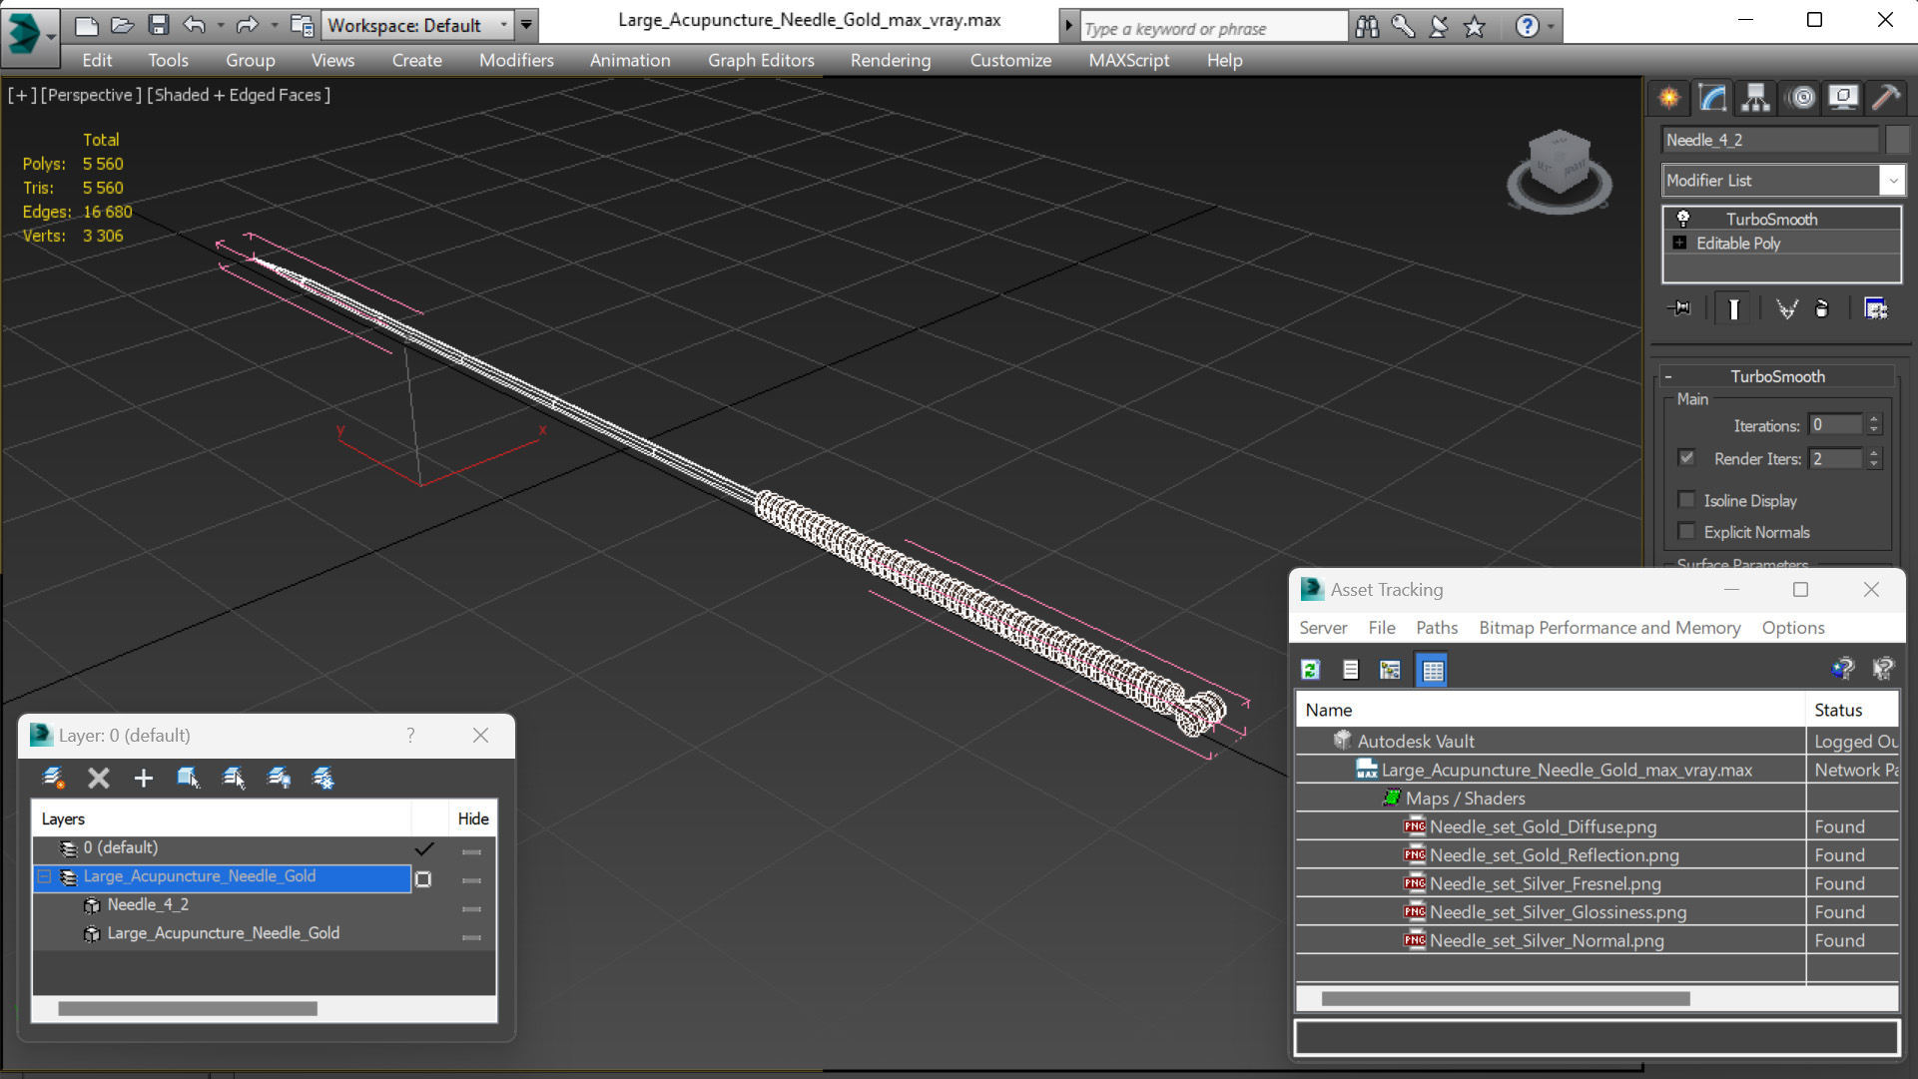Collapse the Large_Acupuncture_Needle_Gold layer tree
The width and height of the screenshot is (1918, 1079).
click(45, 876)
